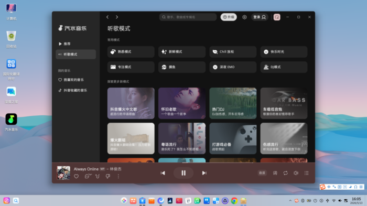The height and width of the screenshot is (206, 367).
Task: Click the Sogou input method S logo
Action: coord(323,187)
